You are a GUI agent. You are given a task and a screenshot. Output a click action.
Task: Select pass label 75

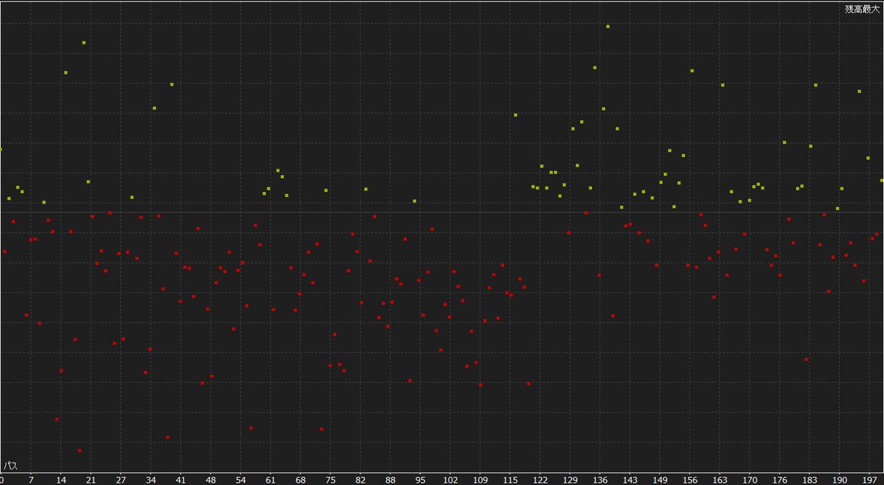coord(330,479)
